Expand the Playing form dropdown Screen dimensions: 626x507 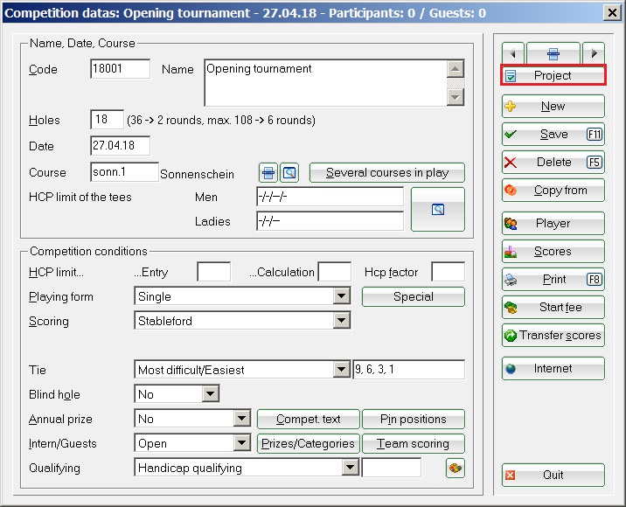(x=342, y=297)
